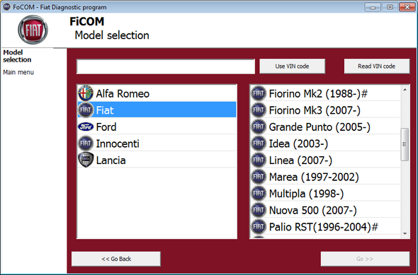
Task: Select model Linea (2007-)
Action: (325, 160)
